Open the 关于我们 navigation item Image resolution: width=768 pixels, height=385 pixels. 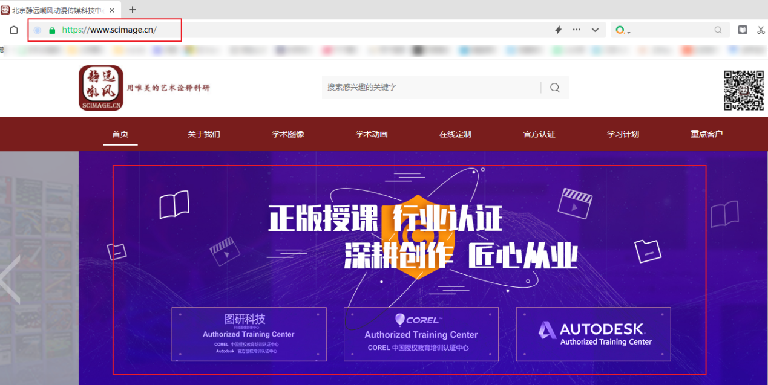(204, 134)
